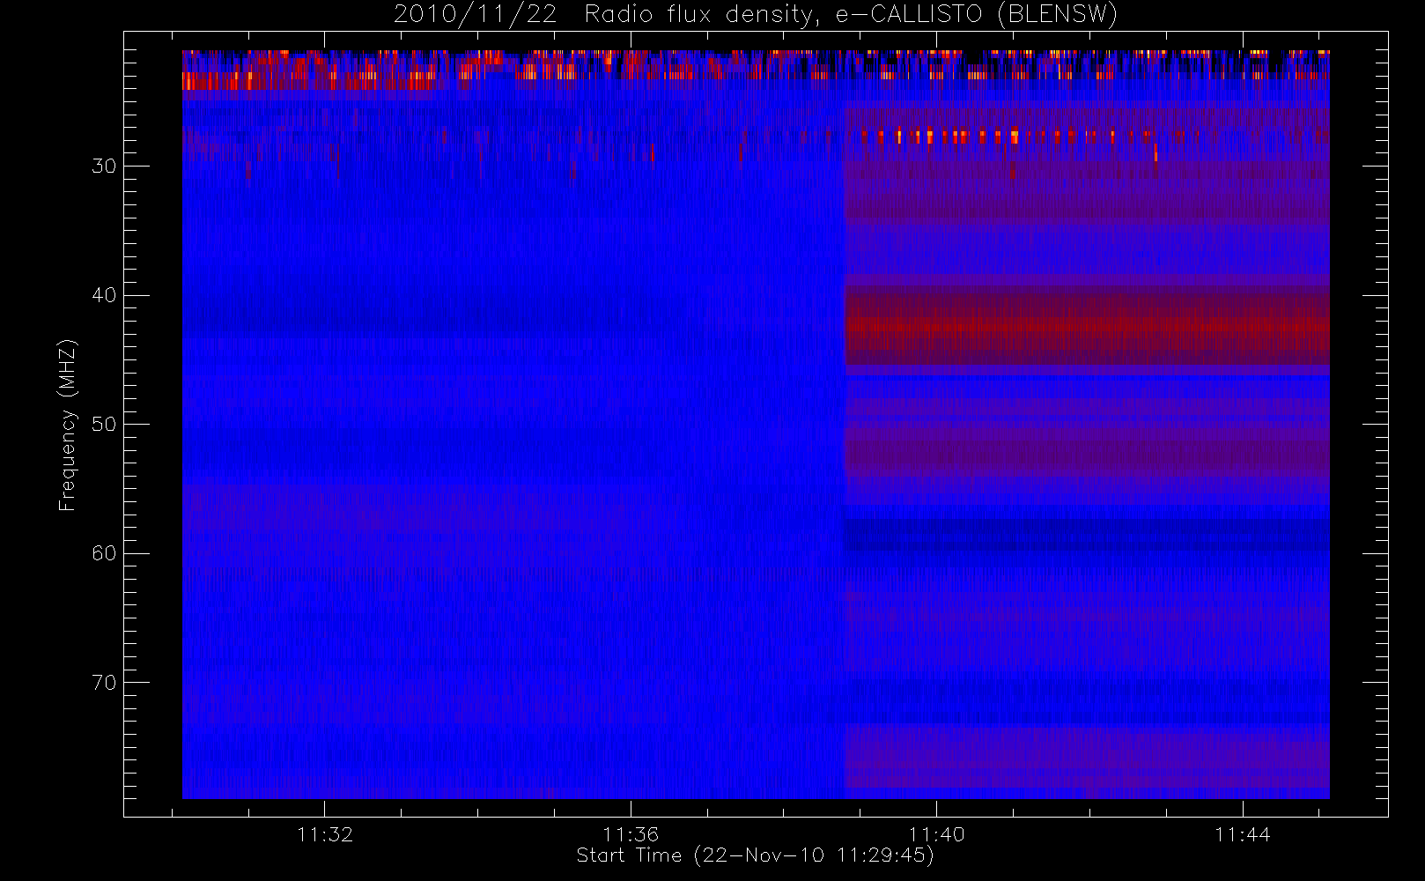Click the 11:36 time tick label
This screenshot has width=1425, height=881.
coord(631,834)
